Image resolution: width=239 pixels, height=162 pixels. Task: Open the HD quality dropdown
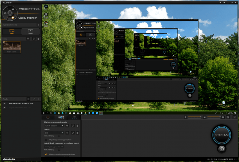click(54, 133)
